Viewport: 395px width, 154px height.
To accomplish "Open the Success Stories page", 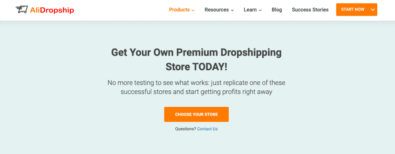I will (310, 10).
